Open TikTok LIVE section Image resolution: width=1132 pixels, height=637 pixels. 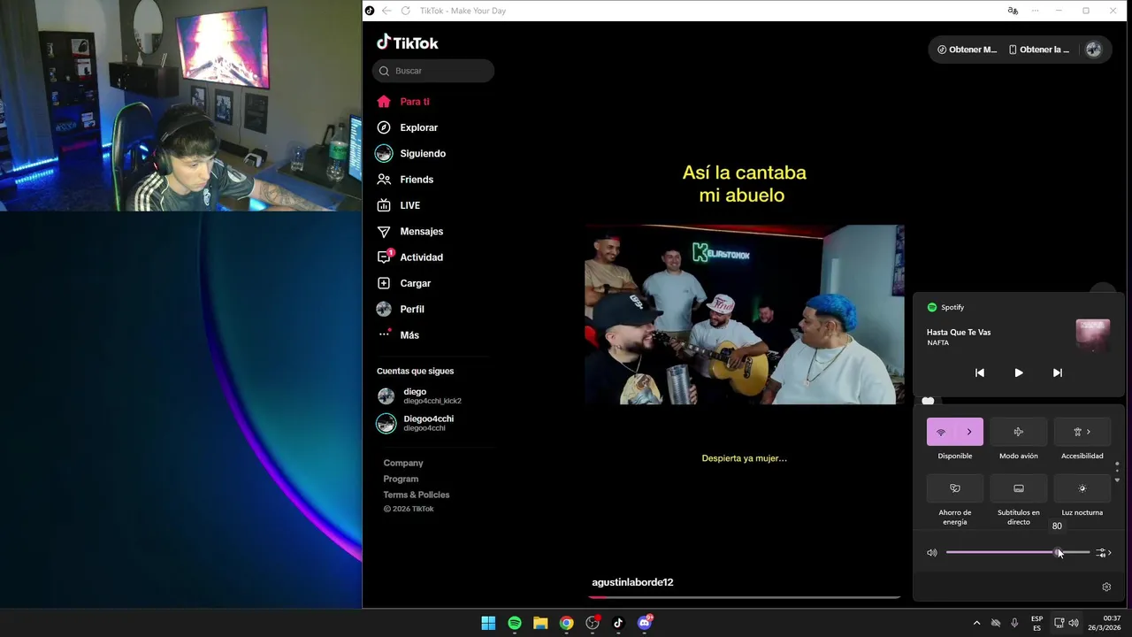(398, 205)
